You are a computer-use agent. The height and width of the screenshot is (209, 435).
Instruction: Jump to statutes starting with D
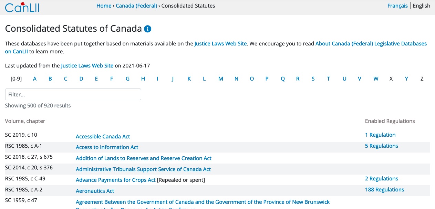(x=81, y=79)
